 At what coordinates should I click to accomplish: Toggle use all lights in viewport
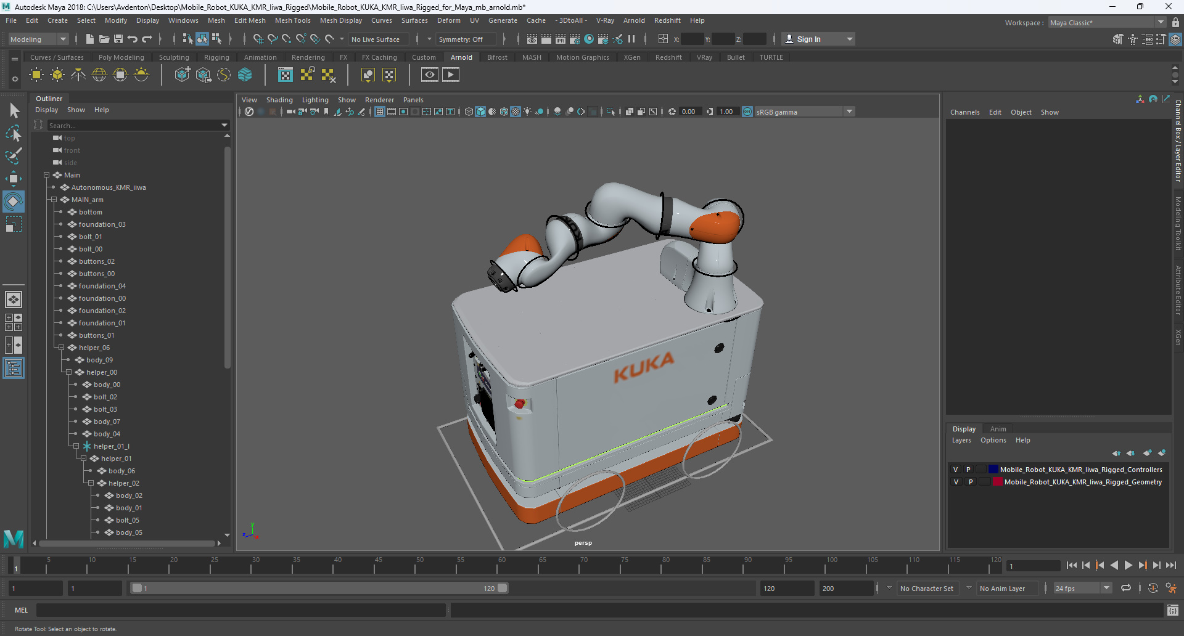527,112
